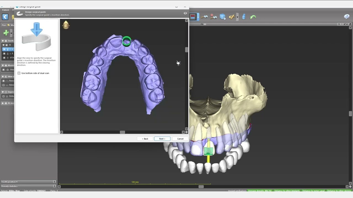
Task: Toggle visibility of the selected implant row
Action: [x=4, y=49]
